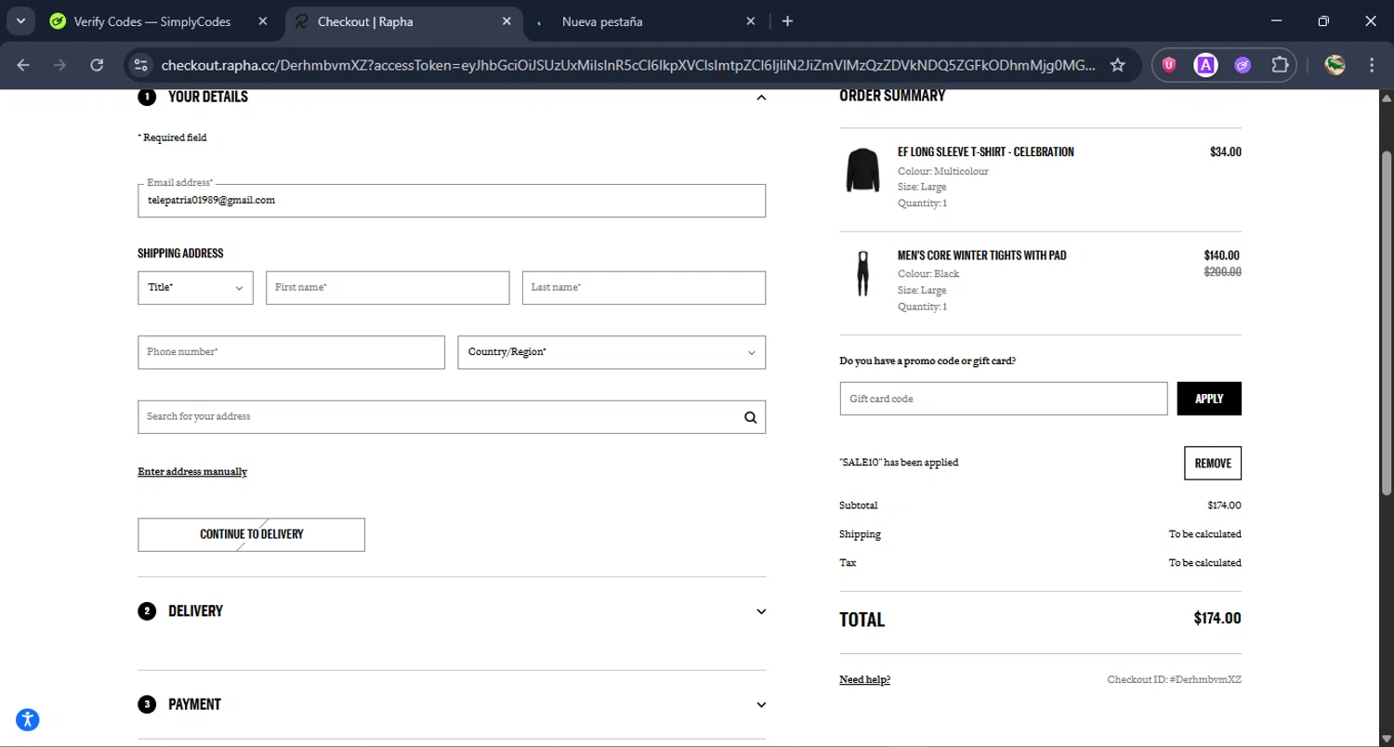Screen dimensions: 1394x747
Task: Expand the Payment section chevron
Action: (x=761, y=704)
